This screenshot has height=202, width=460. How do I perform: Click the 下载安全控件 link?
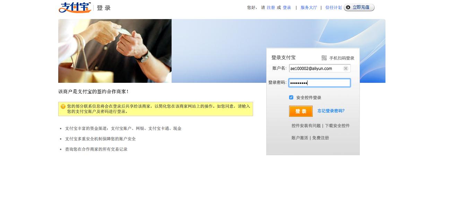pyautogui.click(x=337, y=126)
